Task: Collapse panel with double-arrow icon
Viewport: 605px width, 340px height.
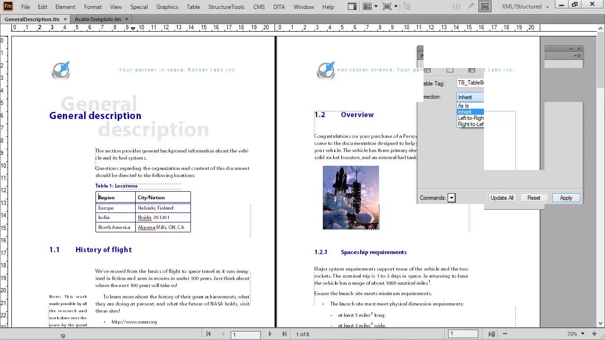Action: 571,49
